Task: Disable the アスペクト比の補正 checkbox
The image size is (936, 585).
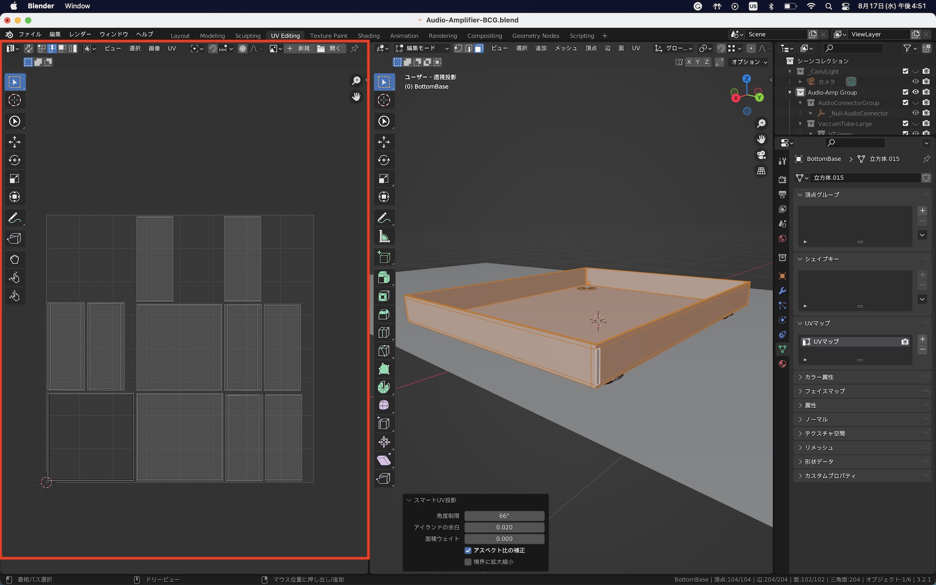Action: click(468, 550)
